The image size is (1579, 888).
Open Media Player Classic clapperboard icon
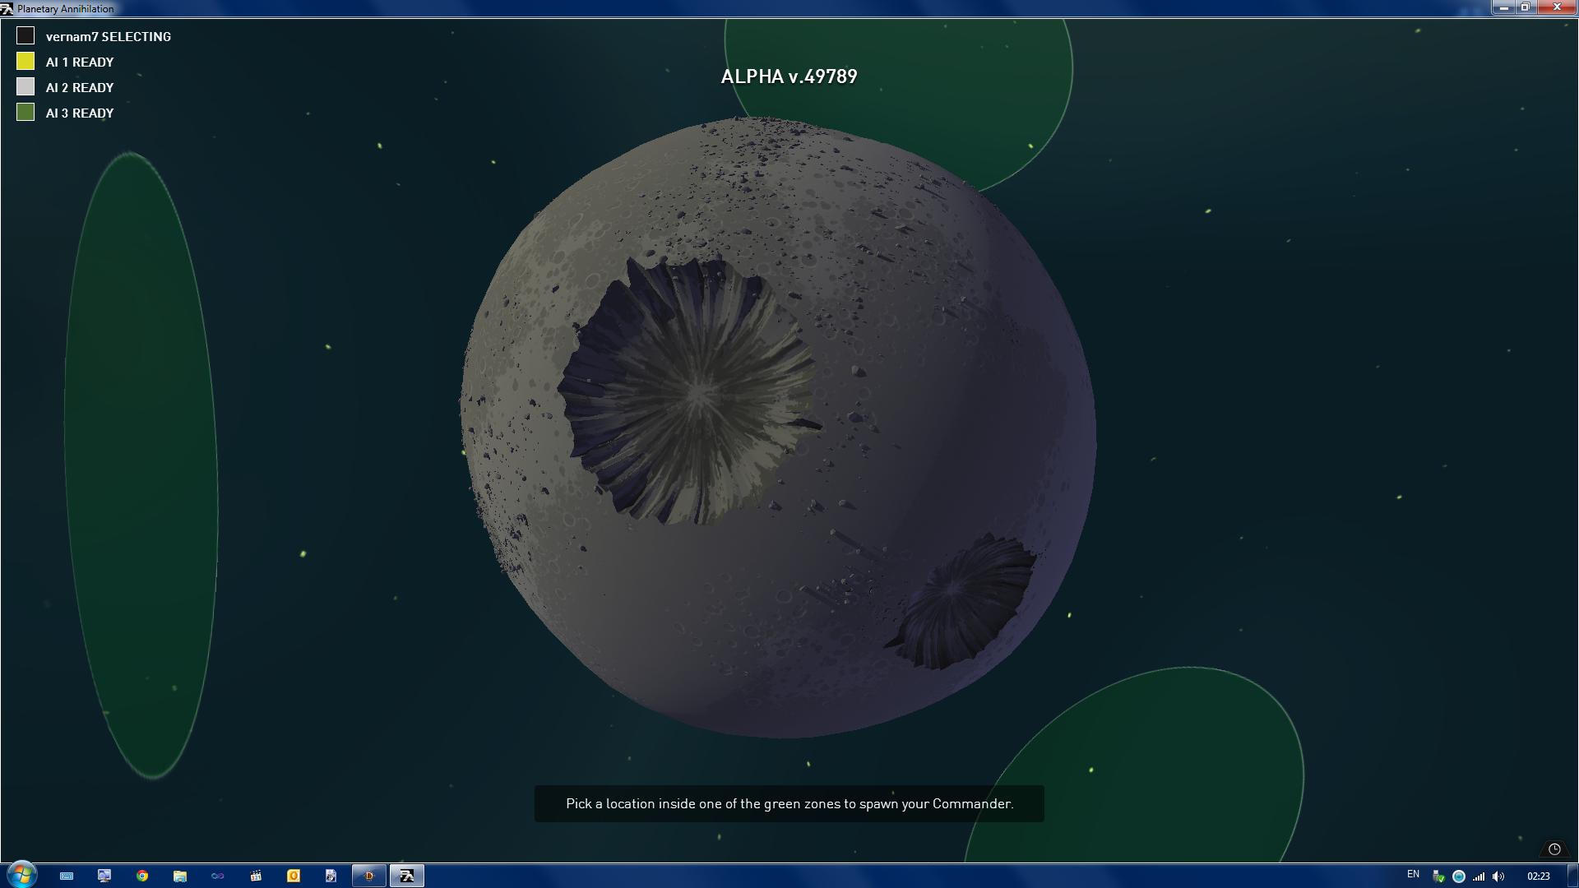click(x=256, y=876)
